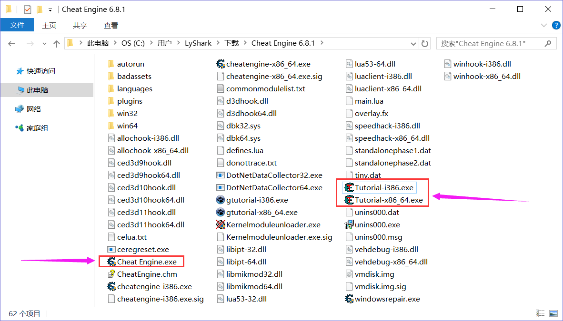
Task: Click LyShark in the address path
Action: [x=198, y=43]
